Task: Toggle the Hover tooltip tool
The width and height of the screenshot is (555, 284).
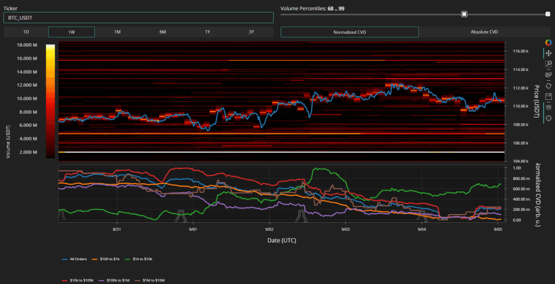Action: (x=548, y=107)
